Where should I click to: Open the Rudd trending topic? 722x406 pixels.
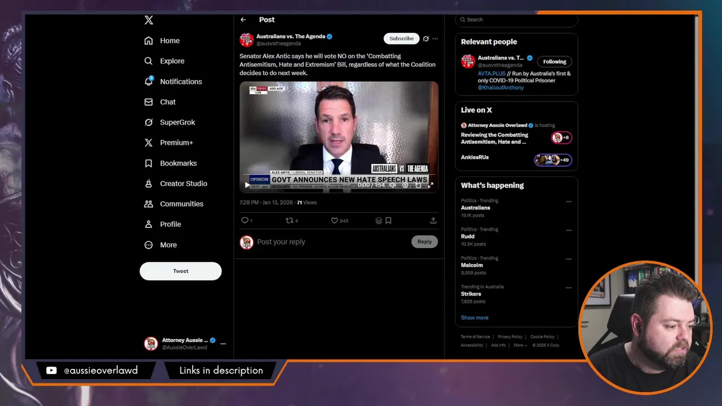pyautogui.click(x=468, y=236)
